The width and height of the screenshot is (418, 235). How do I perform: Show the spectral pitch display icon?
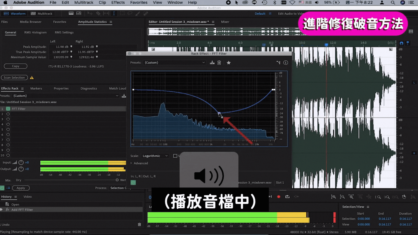79,13
